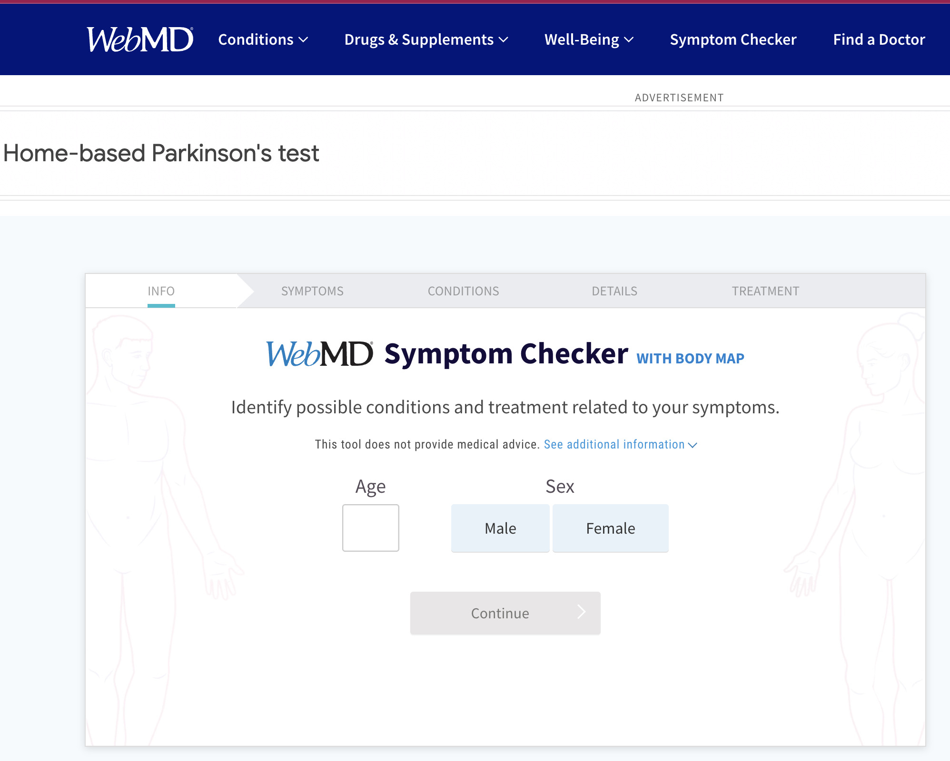Open the TREATMENT step
The image size is (950, 761).
click(765, 291)
